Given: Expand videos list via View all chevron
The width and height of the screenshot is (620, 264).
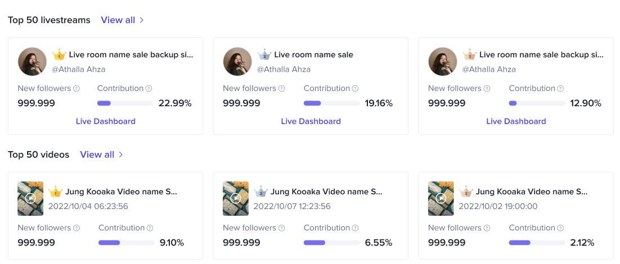Looking at the screenshot, I should click(x=121, y=154).
